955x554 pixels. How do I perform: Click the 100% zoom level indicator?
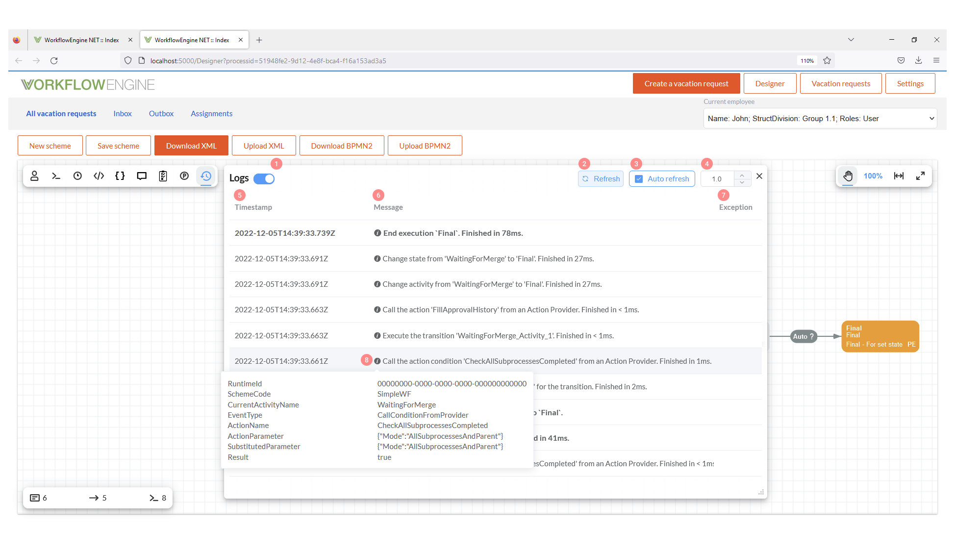pos(873,176)
